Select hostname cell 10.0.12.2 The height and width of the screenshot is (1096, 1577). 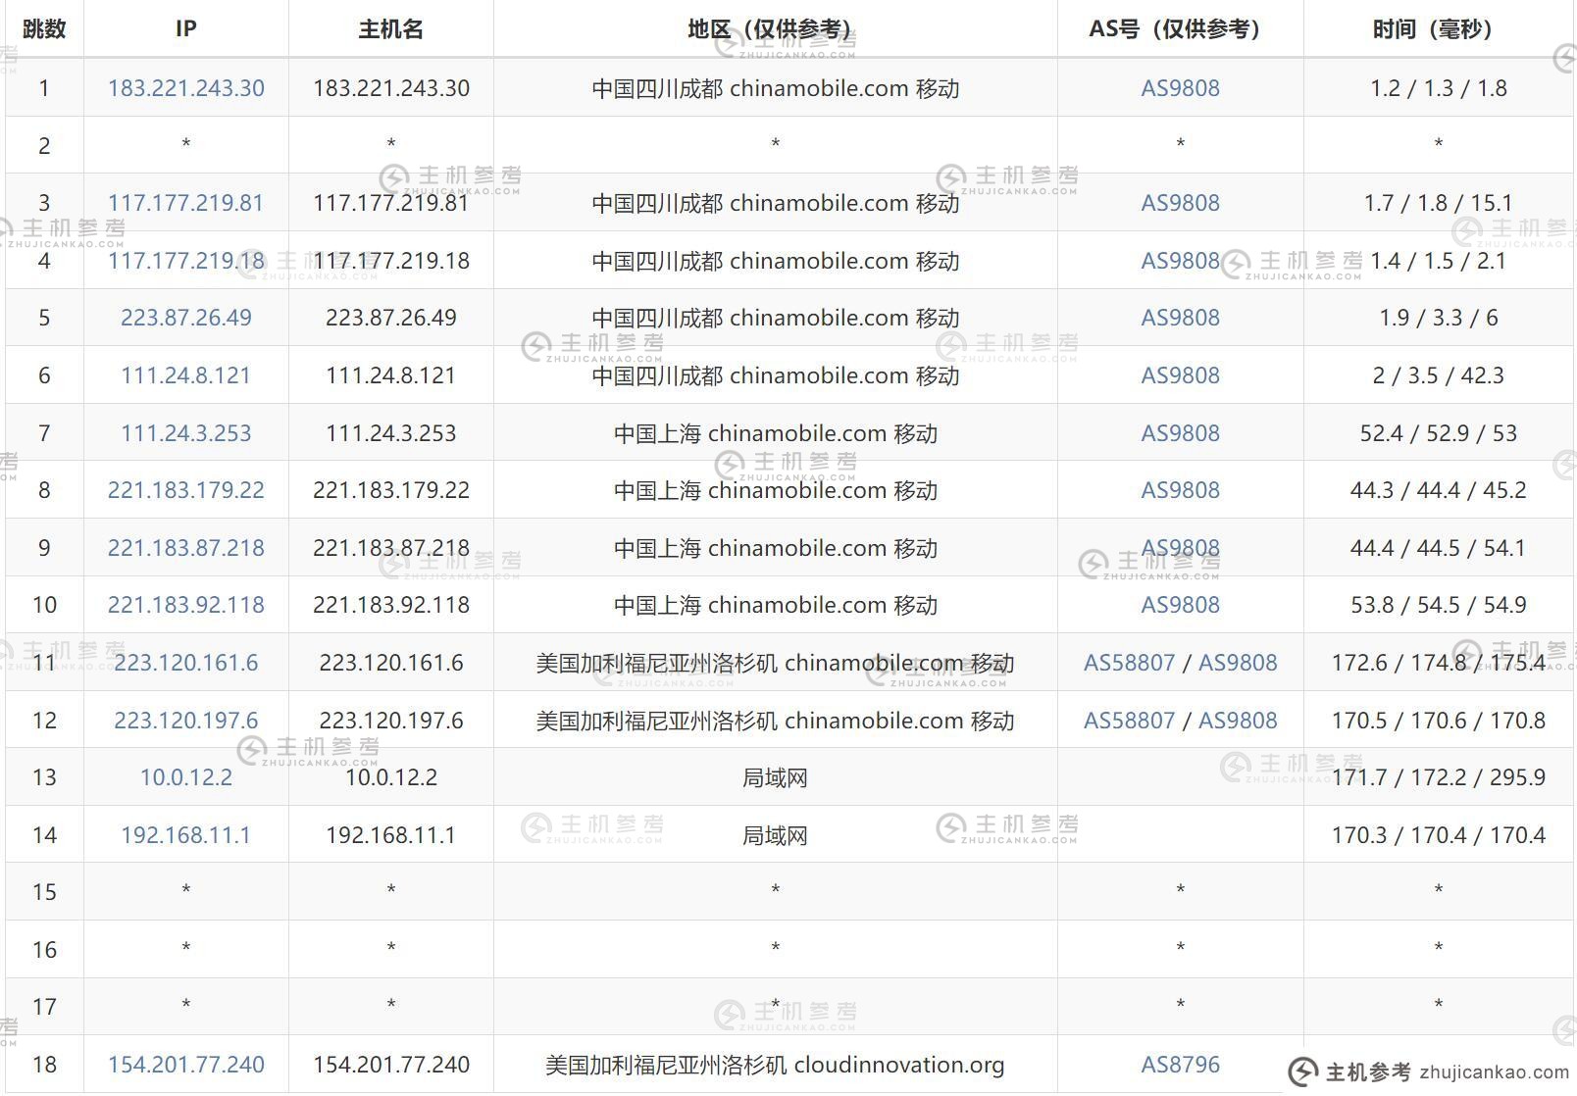point(390,777)
